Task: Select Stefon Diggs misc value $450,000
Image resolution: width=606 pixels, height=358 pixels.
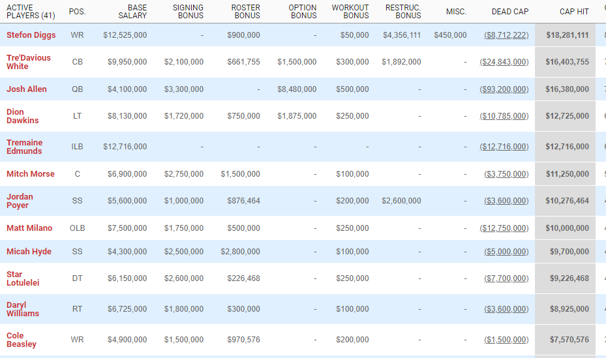Action: 450,35
